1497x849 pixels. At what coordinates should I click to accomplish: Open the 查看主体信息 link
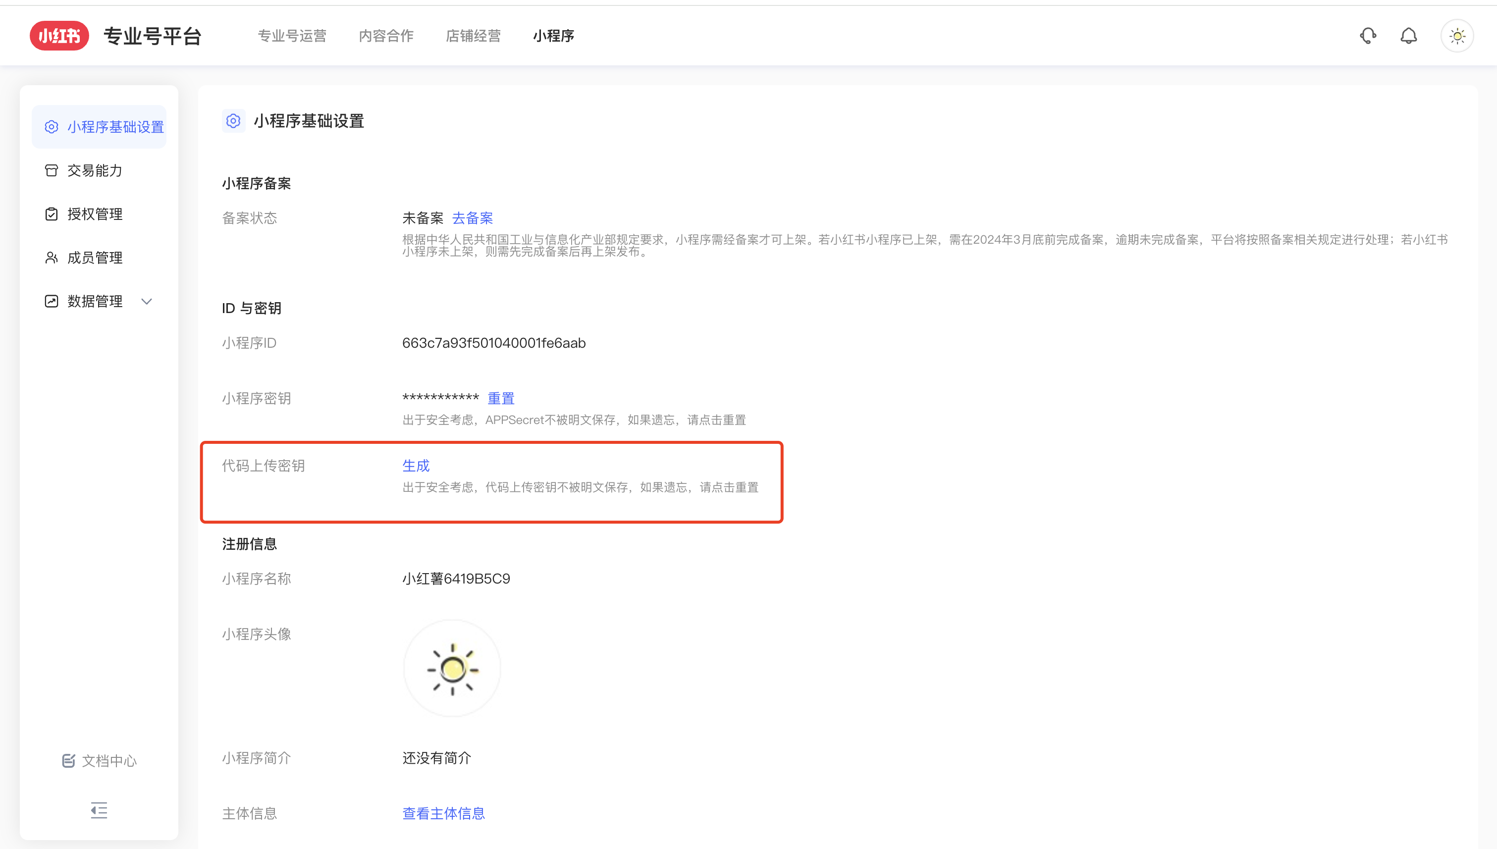click(444, 813)
